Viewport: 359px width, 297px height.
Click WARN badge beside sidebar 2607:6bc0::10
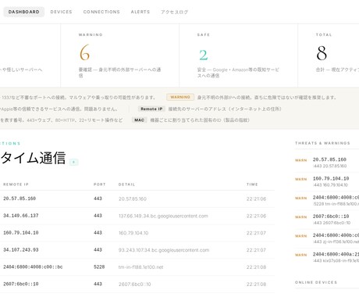(301, 217)
